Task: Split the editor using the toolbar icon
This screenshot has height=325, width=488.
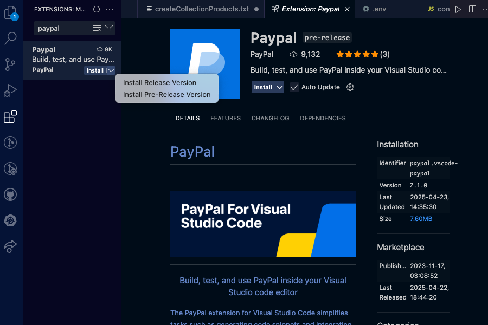Action: pyautogui.click(x=472, y=9)
